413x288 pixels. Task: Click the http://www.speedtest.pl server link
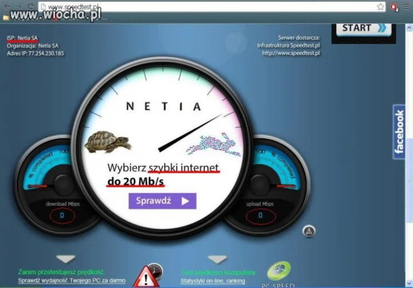pyautogui.click(x=291, y=53)
